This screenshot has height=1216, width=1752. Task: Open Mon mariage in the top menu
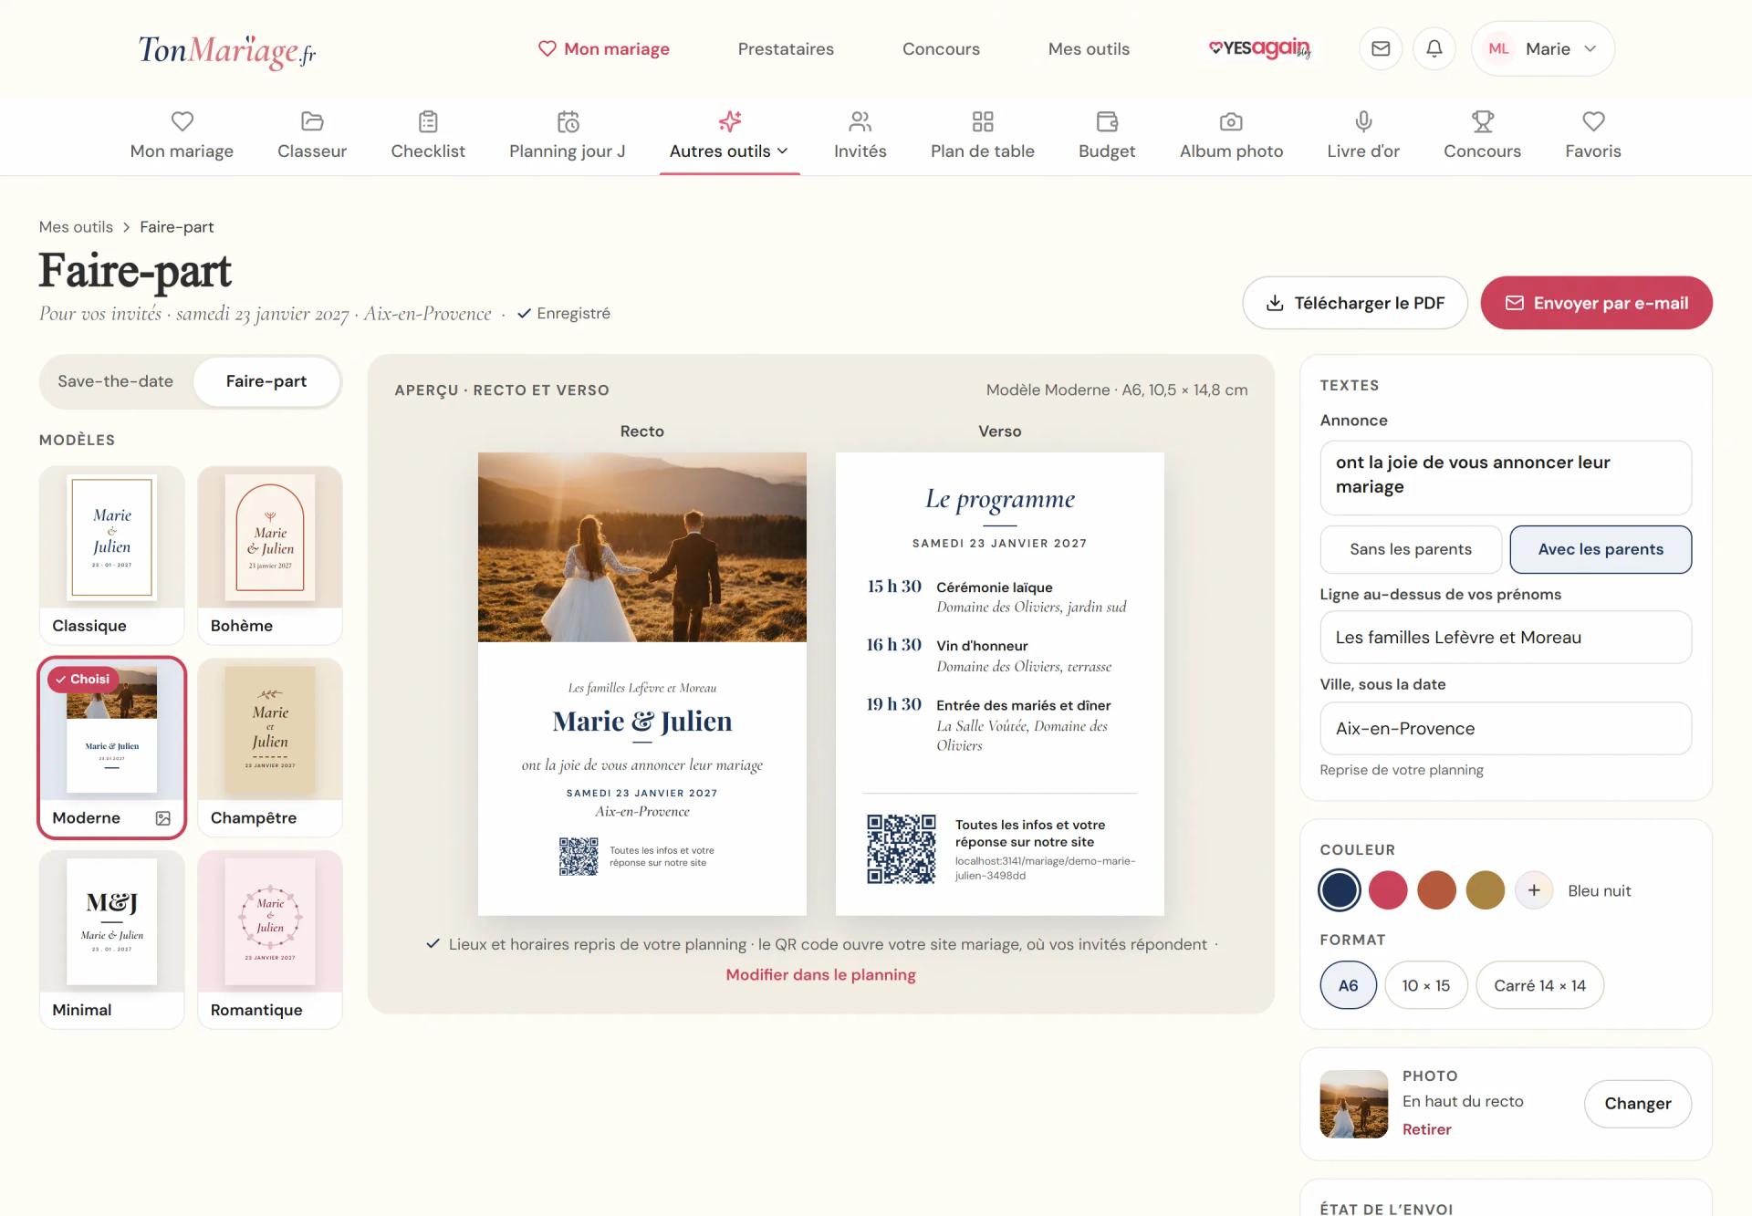tap(604, 48)
